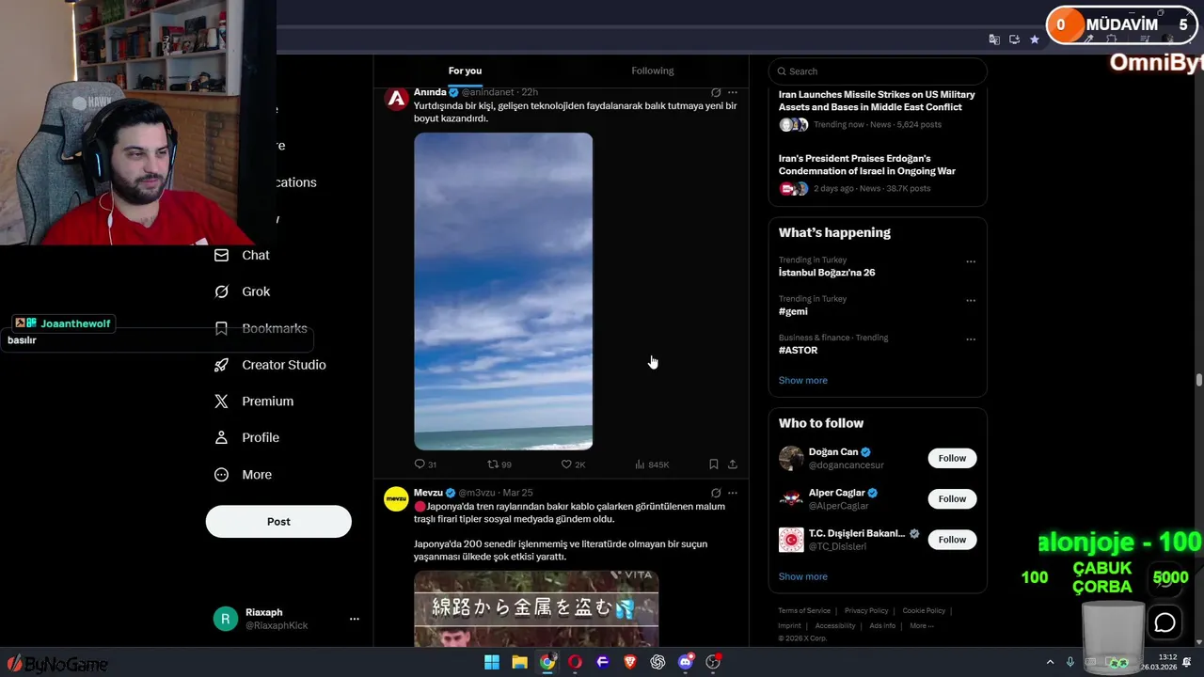Click the page's vertical scrollbar thumb
Viewport: 1204px width, 677px height.
pos(1198,380)
